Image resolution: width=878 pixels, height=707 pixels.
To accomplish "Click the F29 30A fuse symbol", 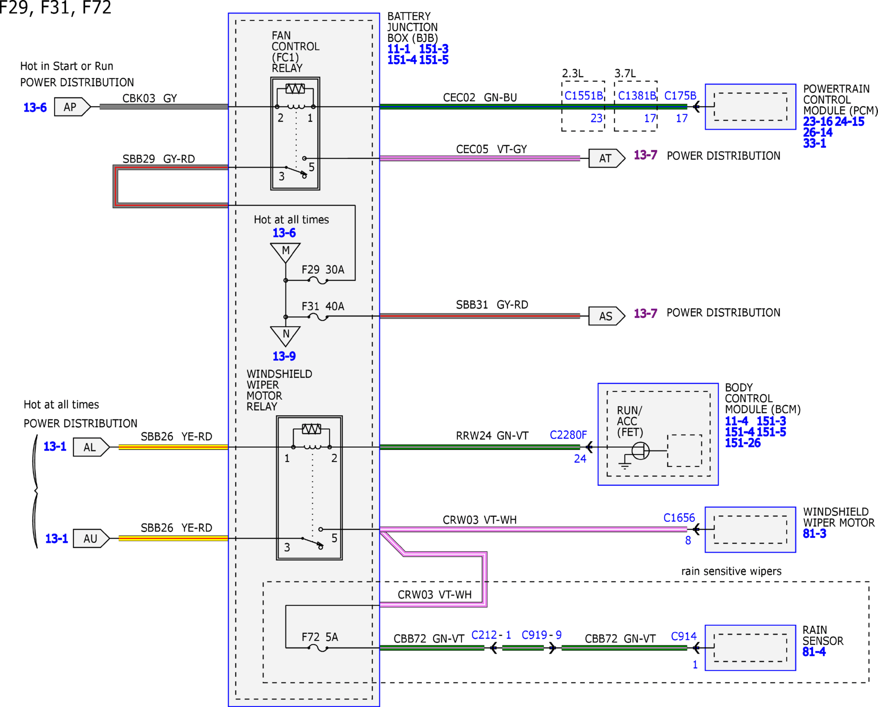I will click(x=317, y=280).
